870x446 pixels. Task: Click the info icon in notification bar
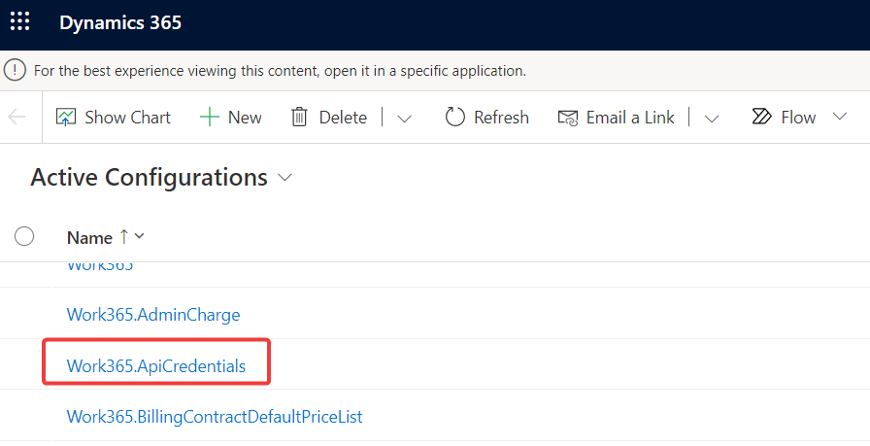point(15,71)
